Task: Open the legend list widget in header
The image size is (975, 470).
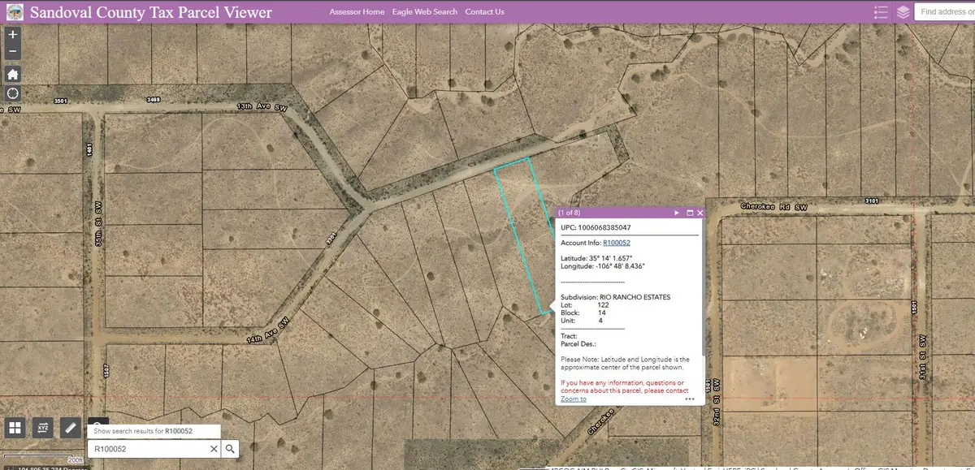Action: tap(881, 12)
